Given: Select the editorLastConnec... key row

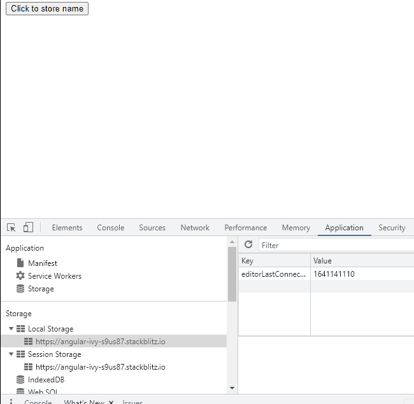Looking at the screenshot, I should click(x=274, y=274).
